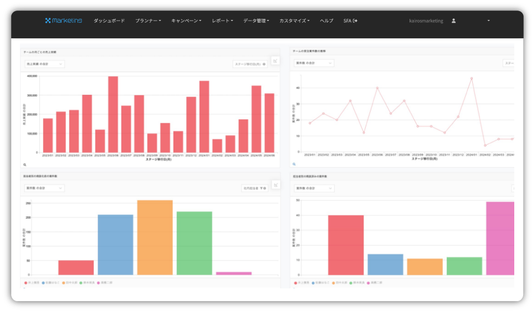Toggle the blue legend series in the bottom-left chart
532x315 pixels.
click(x=43, y=282)
